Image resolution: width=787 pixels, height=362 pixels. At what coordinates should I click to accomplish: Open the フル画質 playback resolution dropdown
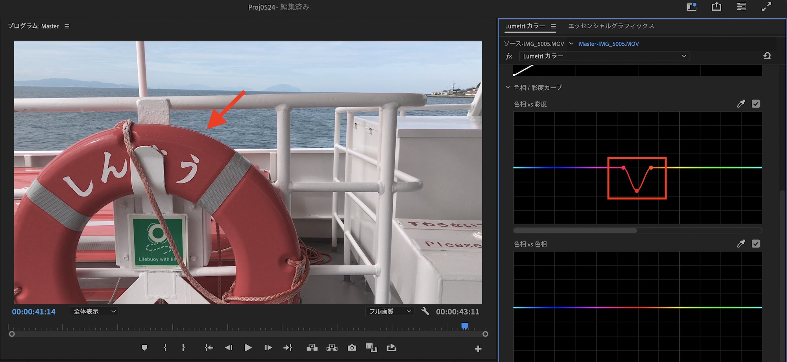(390, 311)
